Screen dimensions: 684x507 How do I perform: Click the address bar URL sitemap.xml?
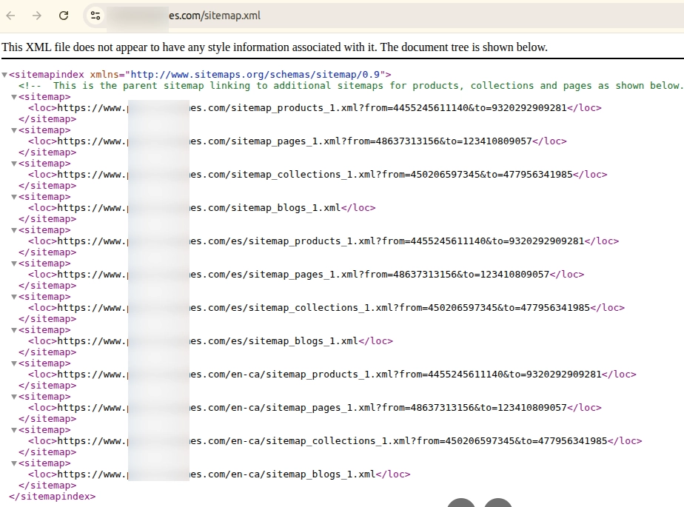pyautogui.click(x=215, y=16)
